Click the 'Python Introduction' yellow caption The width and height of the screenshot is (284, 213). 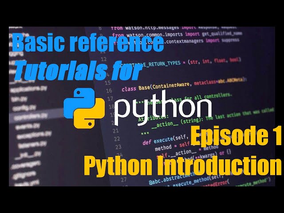[x=183, y=166]
